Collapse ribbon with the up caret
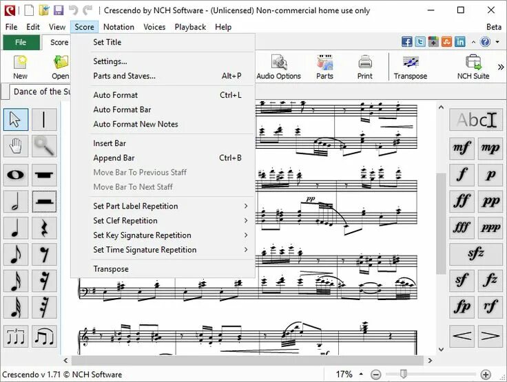The image size is (507, 382). pyautogui.click(x=473, y=42)
